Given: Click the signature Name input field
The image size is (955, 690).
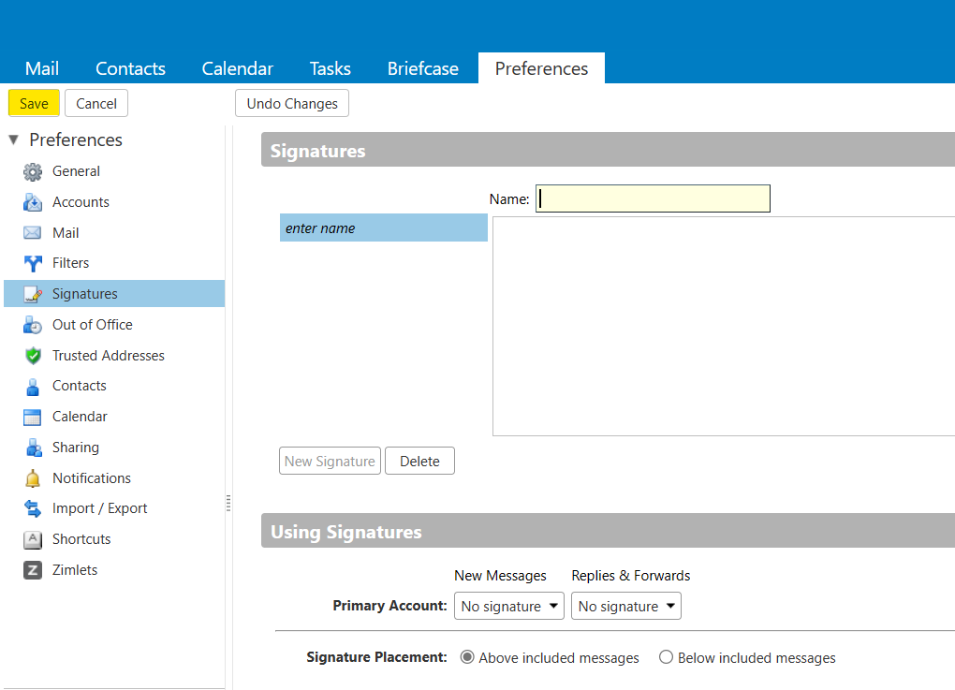Looking at the screenshot, I should coord(653,198).
